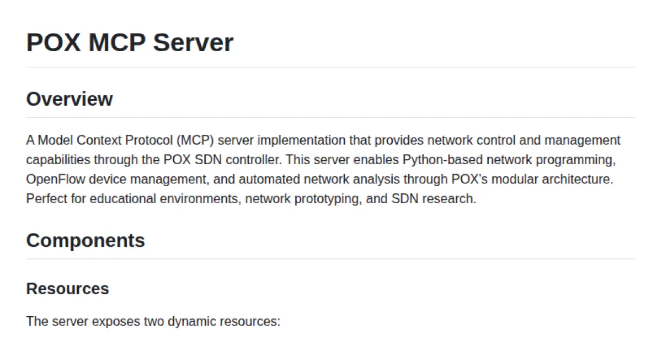The height and width of the screenshot is (347, 662).
Task: Select the Resources subheading
Action: point(67,289)
